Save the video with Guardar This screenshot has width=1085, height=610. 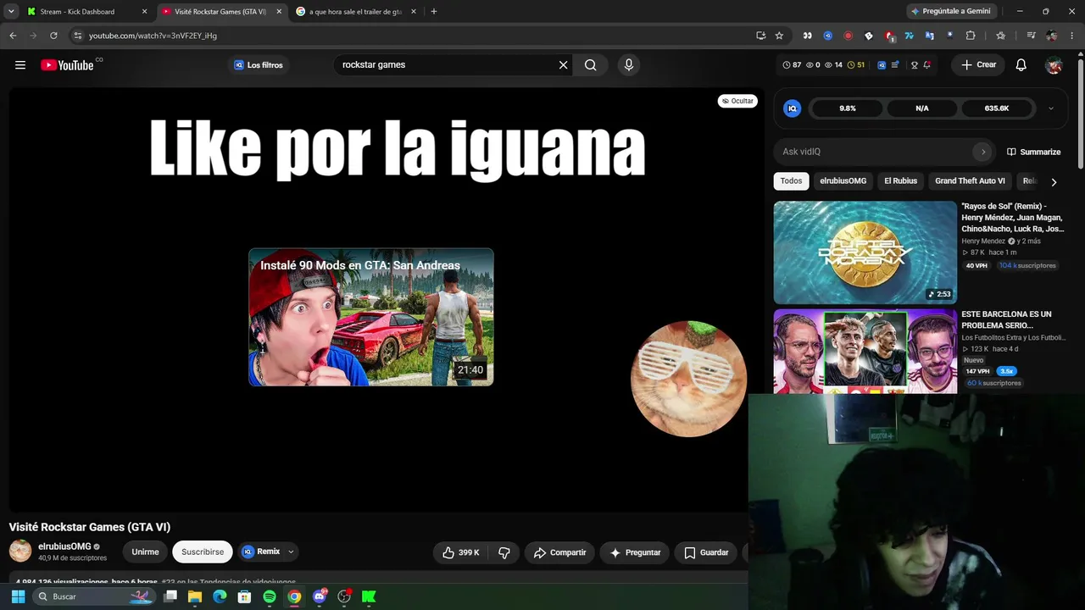(x=706, y=552)
